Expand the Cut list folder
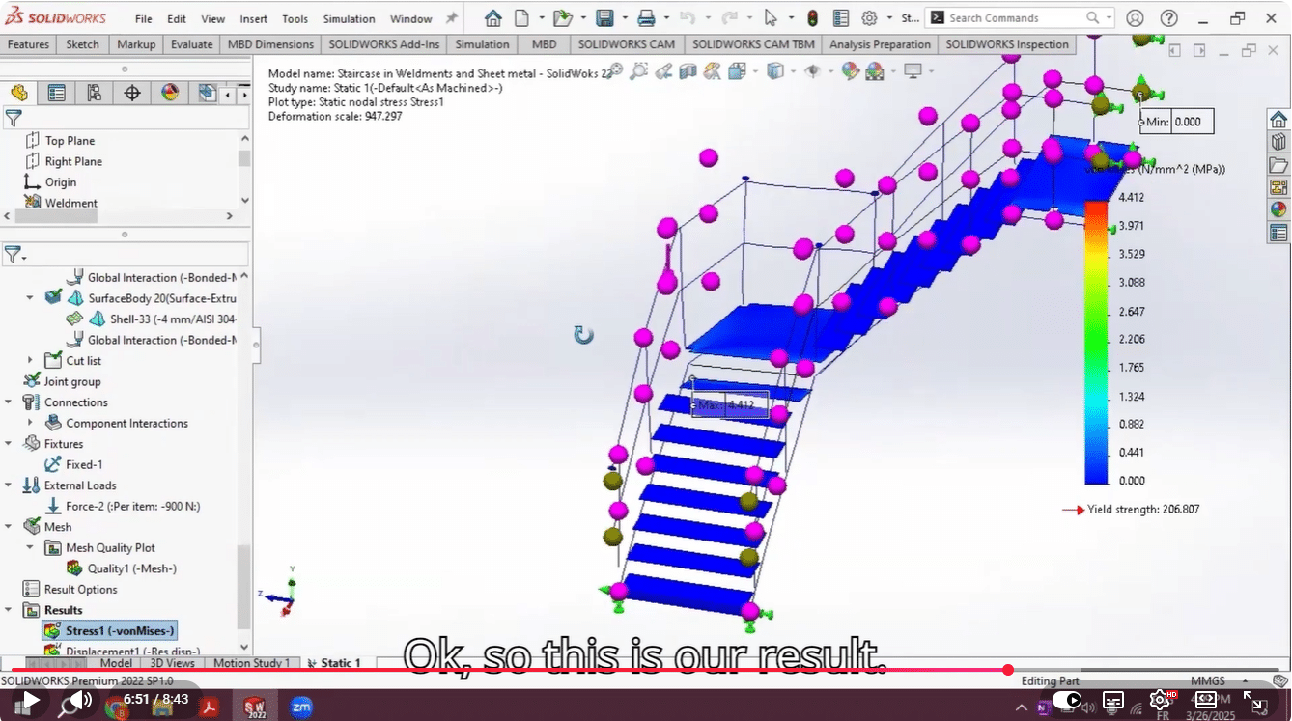1292x721 pixels. (30, 361)
